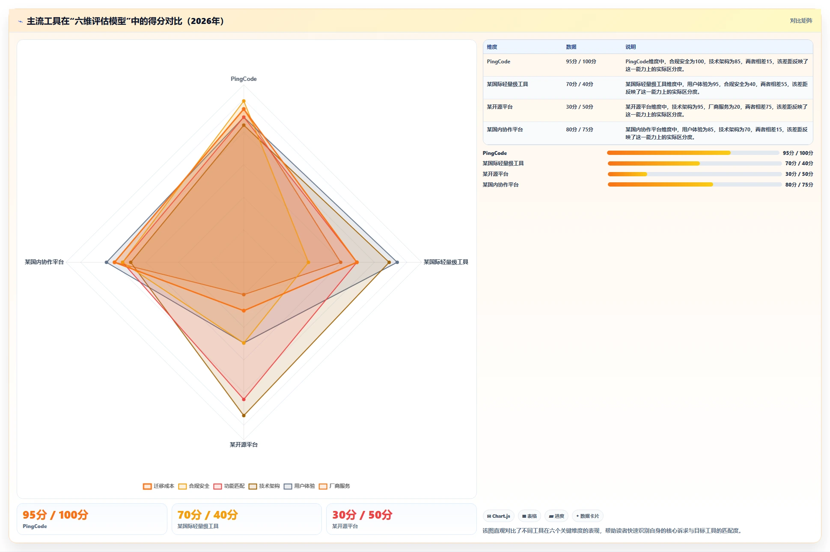Click the 某开源平台 row description text
This screenshot has height=552, width=830.
pyautogui.click(x=717, y=111)
